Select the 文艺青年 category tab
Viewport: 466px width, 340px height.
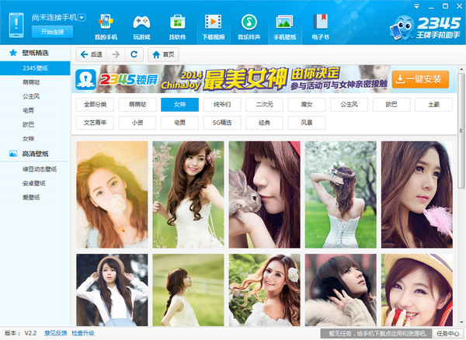point(95,123)
